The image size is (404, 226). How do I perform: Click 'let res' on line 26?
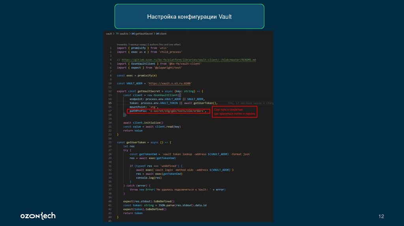pos(129,146)
